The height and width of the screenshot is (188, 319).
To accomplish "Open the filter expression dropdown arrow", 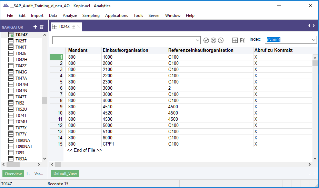I will [197, 40].
